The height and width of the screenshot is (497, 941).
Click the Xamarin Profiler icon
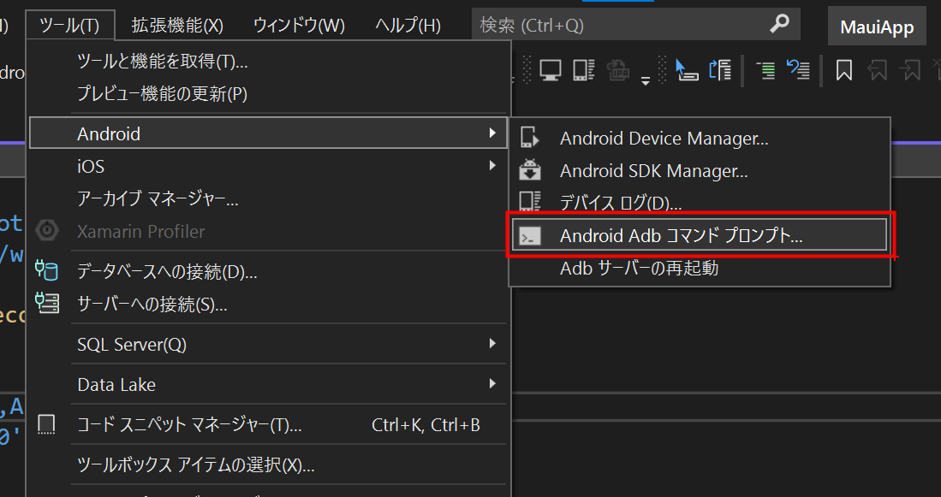tap(47, 231)
